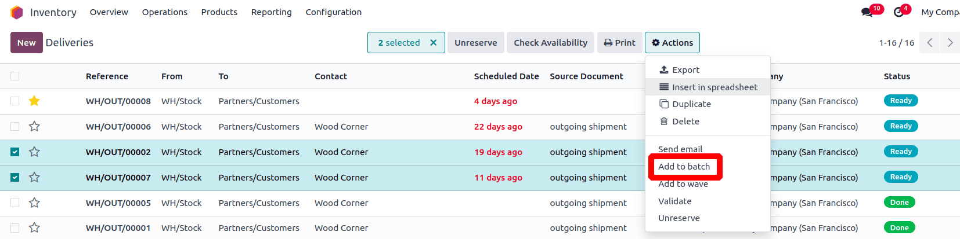The height and width of the screenshot is (239, 960).
Task: Open the Actions dropdown button
Action: click(x=672, y=43)
